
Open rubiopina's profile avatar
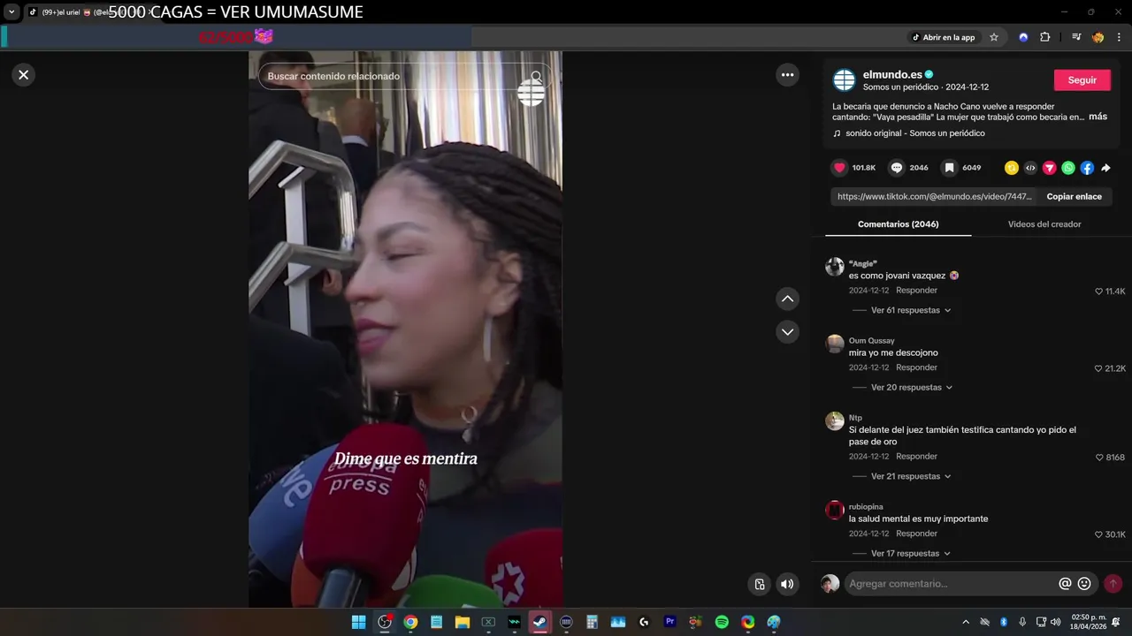(x=834, y=510)
